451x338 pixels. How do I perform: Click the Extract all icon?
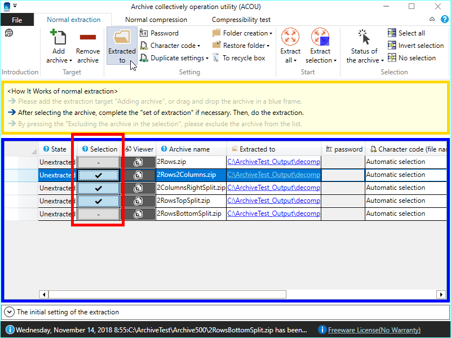[x=290, y=38]
